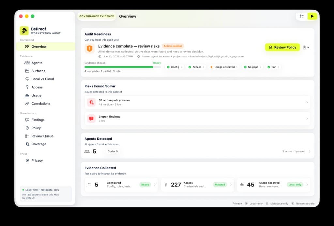Click the share export icon

coord(304,48)
